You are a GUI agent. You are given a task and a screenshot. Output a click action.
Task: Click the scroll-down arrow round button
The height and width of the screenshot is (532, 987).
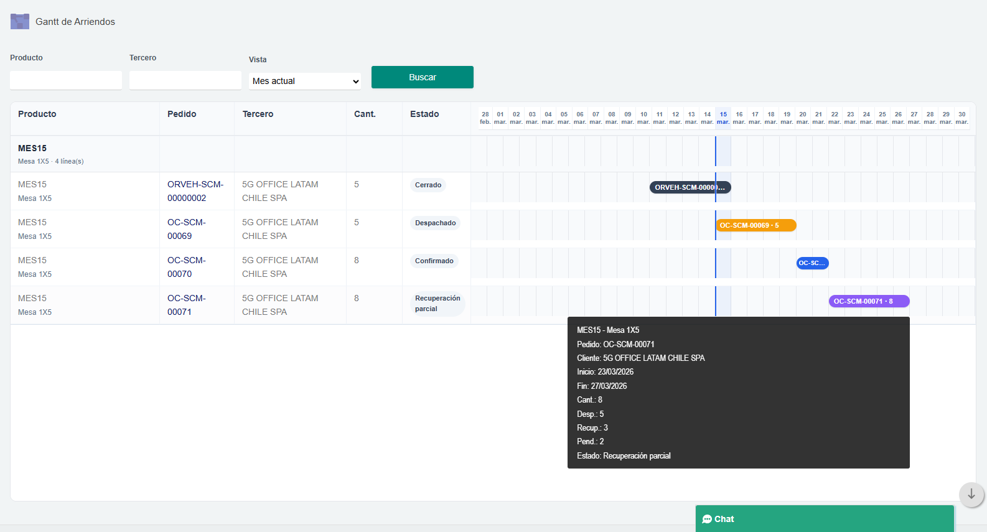point(971,495)
